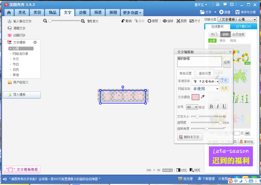Viewport: 261px width, 185px height.
Task: Go to the home screen icon tab
Action: [x=9, y=12]
